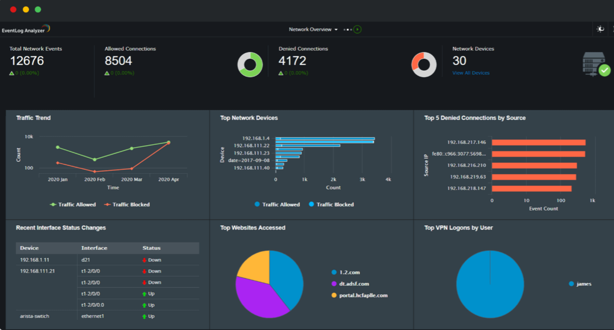Image resolution: width=614 pixels, height=330 pixels.
Task: Click the 192.168.111.22 device bar
Action: coord(308,146)
